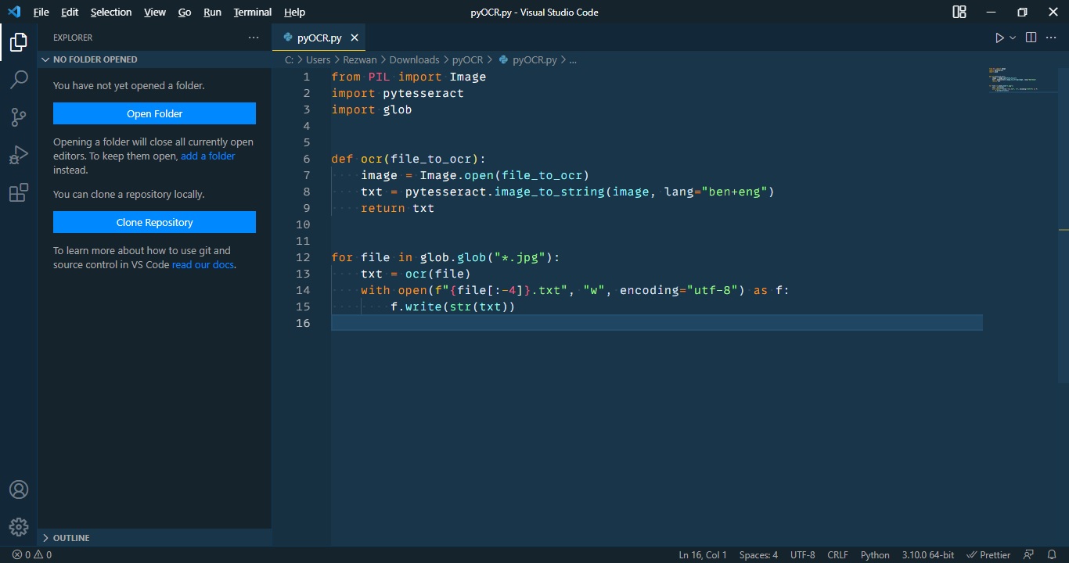
Task: Click the Customize Layout icon
Action: click(959, 12)
